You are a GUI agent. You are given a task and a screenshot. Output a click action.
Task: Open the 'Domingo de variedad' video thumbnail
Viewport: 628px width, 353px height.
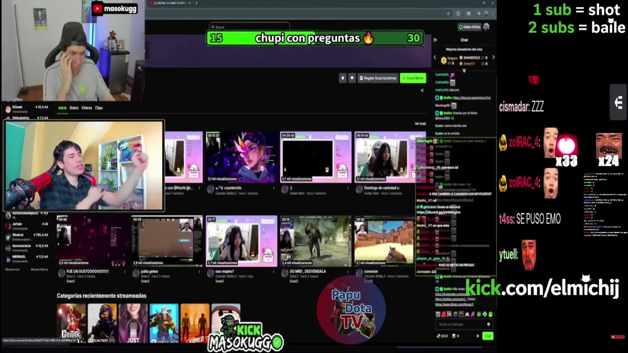390,157
